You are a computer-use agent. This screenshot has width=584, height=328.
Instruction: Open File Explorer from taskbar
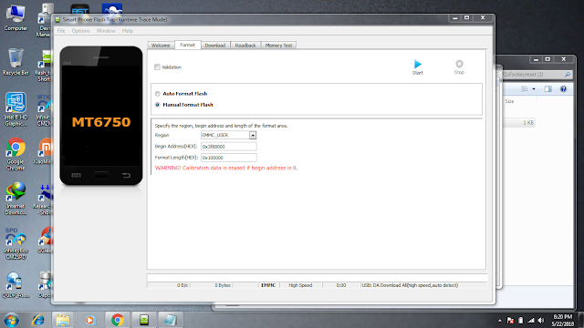[x=63, y=320]
